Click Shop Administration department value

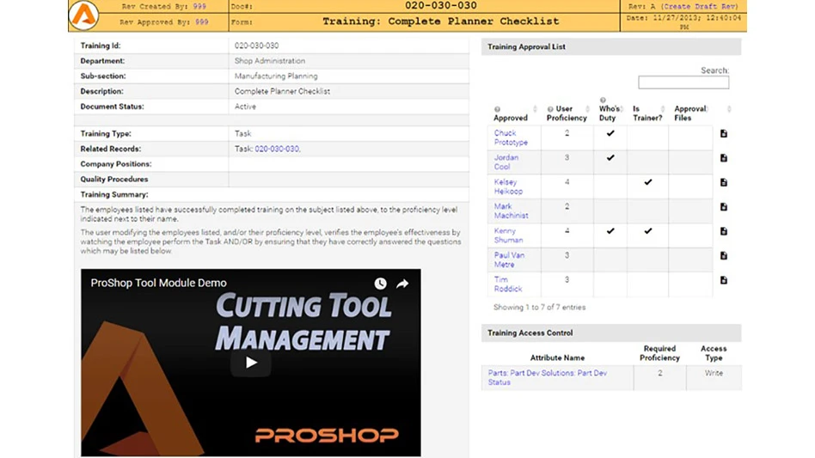pos(270,61)
